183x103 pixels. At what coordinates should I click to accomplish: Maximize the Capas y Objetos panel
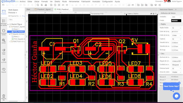click(x=156, y=13)
